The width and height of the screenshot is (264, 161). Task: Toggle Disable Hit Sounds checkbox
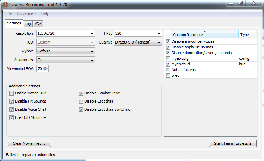[11, 101]
